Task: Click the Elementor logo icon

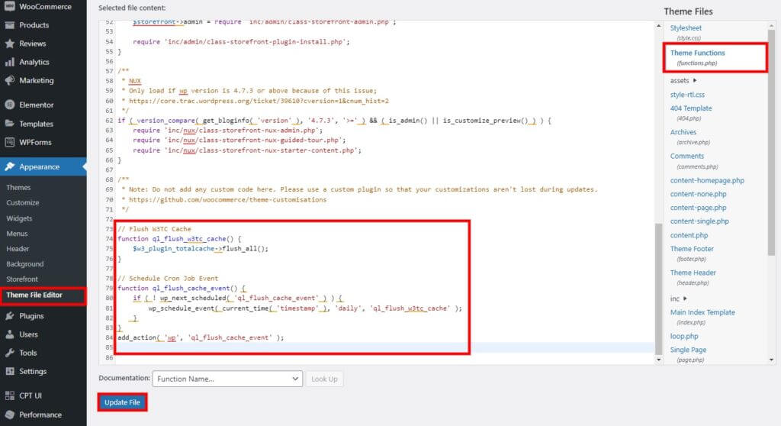Action: [x=9, y=105]
